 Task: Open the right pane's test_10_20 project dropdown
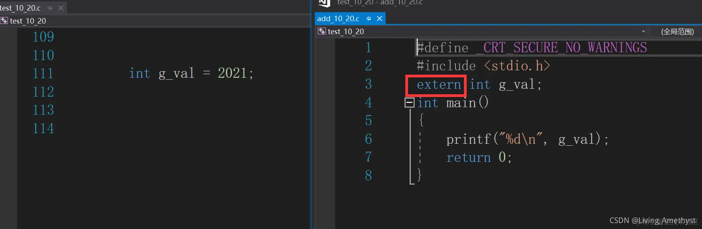tap(482, 31)
